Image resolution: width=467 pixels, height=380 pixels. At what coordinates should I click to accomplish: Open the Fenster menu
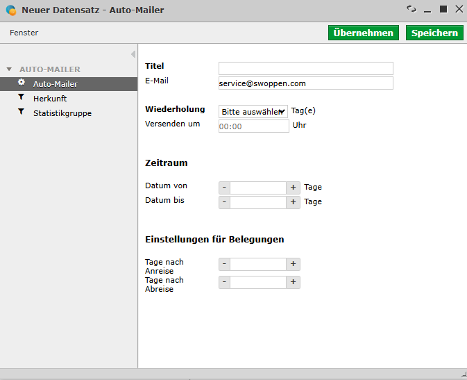click(x=24, y=33)
